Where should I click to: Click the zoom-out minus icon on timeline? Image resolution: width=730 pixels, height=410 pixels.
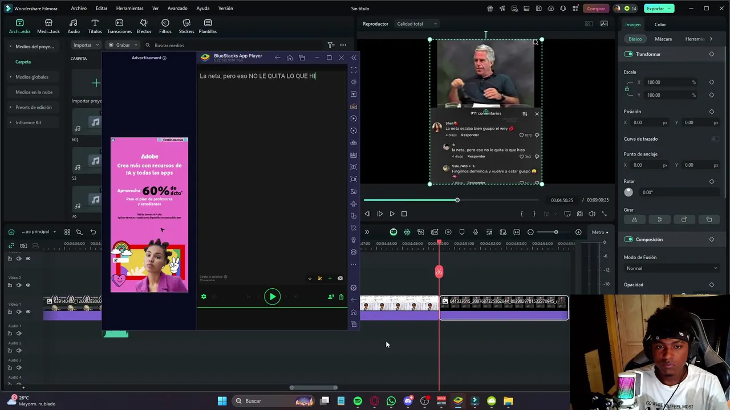(x=530, y=232)
